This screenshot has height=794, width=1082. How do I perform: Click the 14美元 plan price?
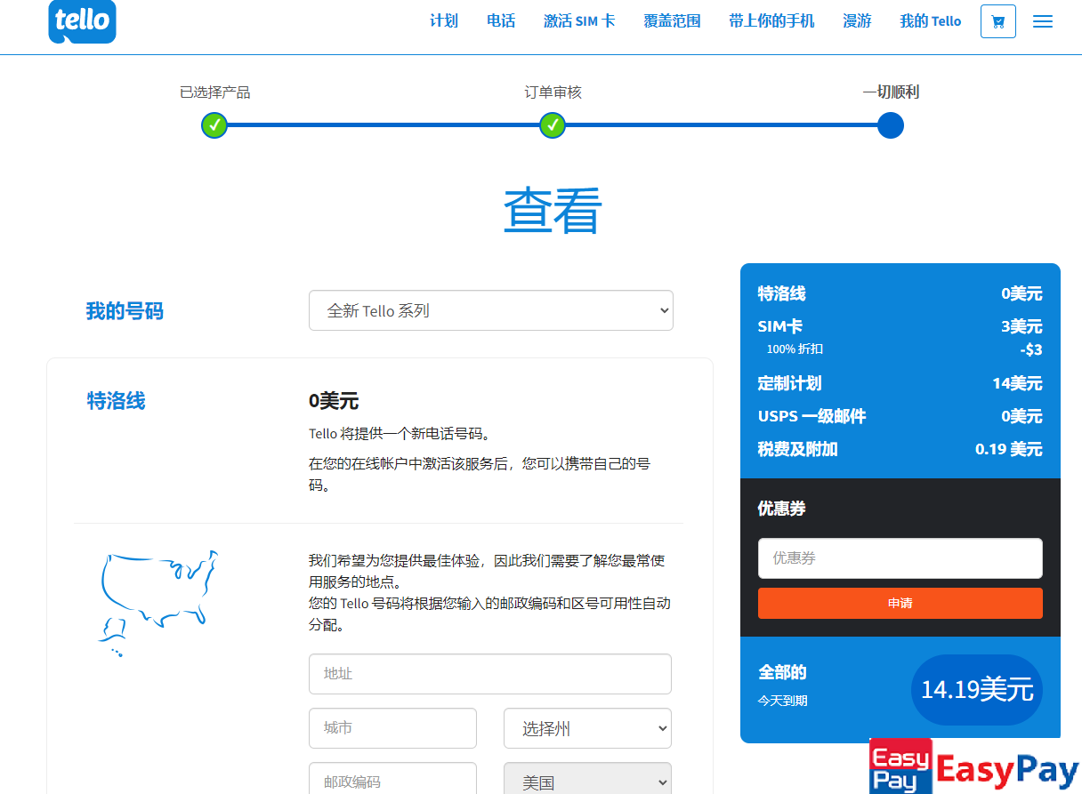pos(1017,383)
